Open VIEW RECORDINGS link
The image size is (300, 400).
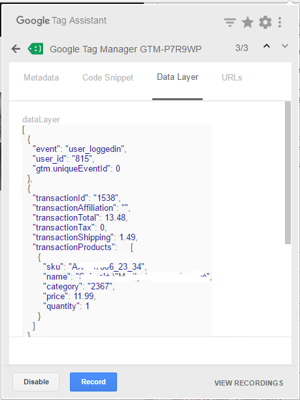[x=248, y=383]
